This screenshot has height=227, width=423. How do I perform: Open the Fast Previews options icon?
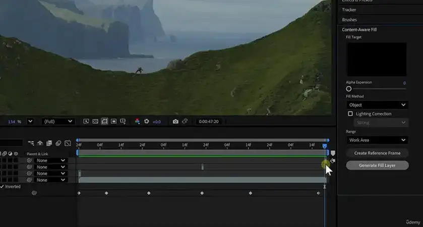[x=86, y=122]
